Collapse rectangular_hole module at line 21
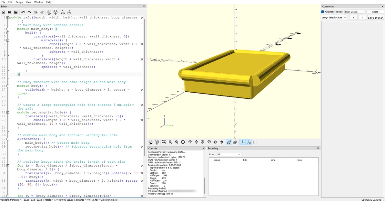The width and height of the screenshot is (385, 201). [8, 113]
